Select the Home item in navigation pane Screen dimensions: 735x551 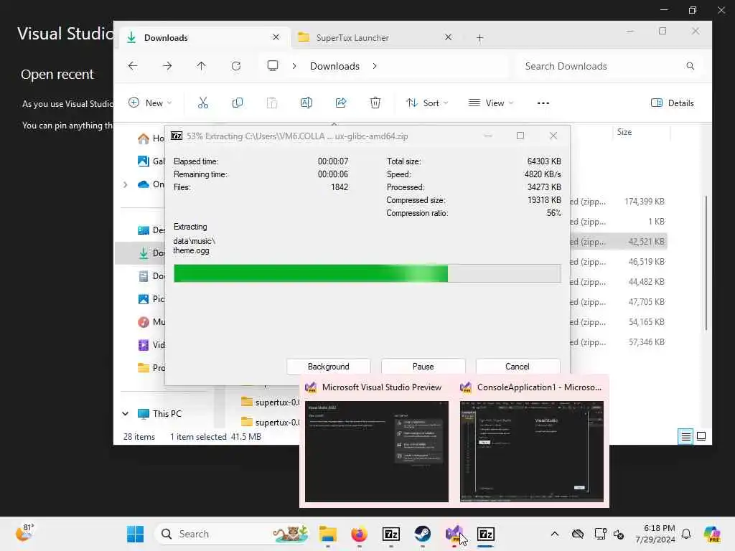pos(151,138)
